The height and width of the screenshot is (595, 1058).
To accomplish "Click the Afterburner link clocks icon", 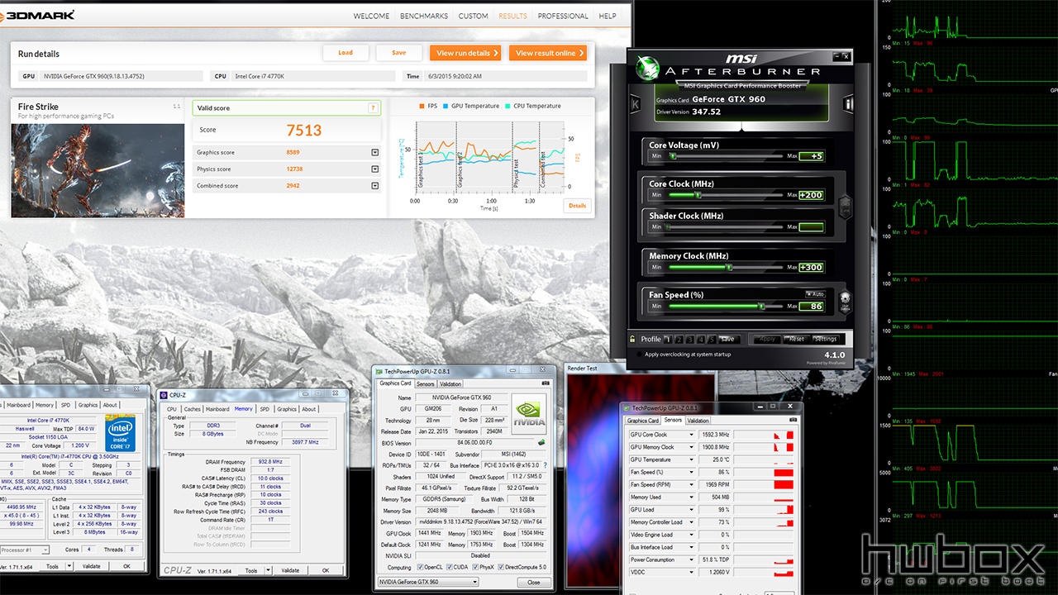I will (844, 207).
